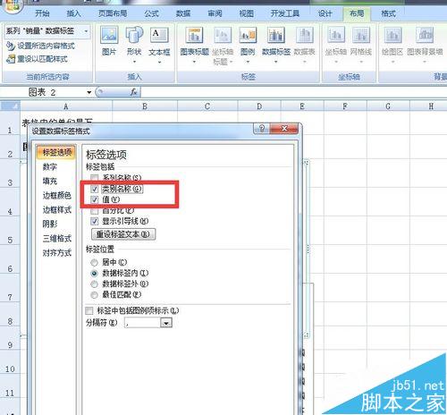Open the 视图 View tab
Screen dimensions: 447x415
coord(247,13)
